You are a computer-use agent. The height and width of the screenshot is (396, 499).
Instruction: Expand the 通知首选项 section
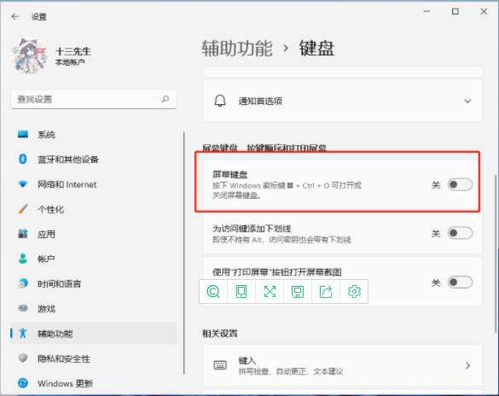[x=343, y=101]
